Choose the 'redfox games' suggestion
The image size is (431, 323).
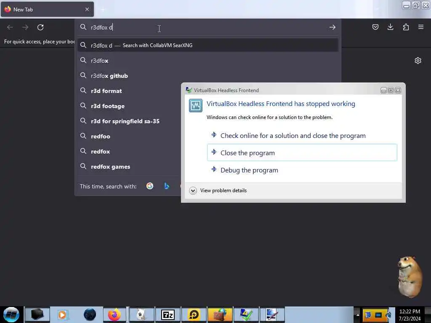(128, 167)
